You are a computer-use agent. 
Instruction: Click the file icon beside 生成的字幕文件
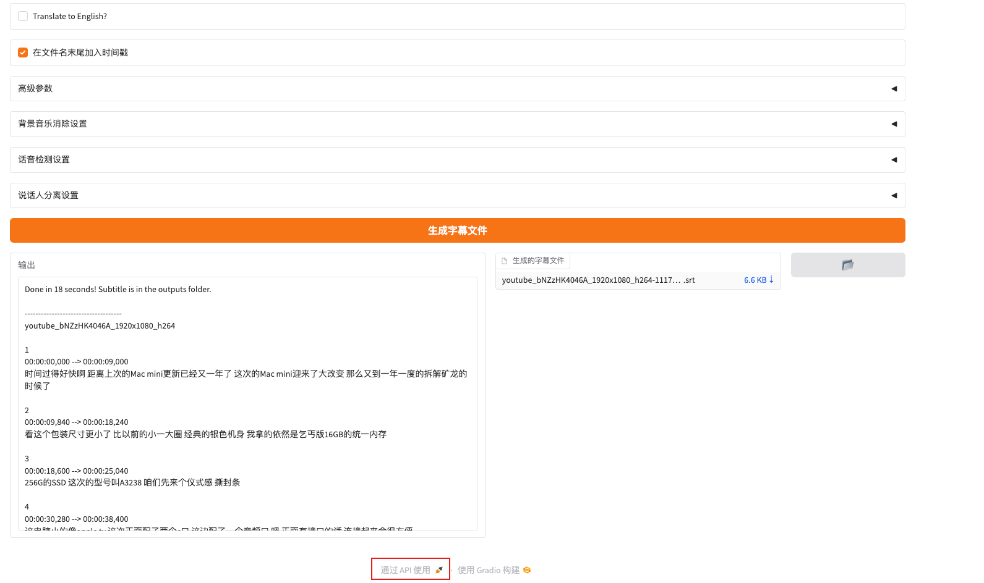pyautogui.click(x=504, y=261)
